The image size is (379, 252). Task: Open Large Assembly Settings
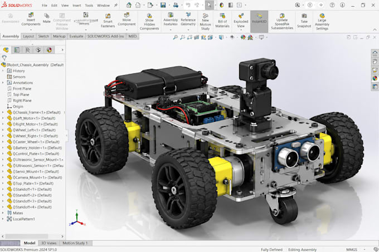click(x=322, y=22)
